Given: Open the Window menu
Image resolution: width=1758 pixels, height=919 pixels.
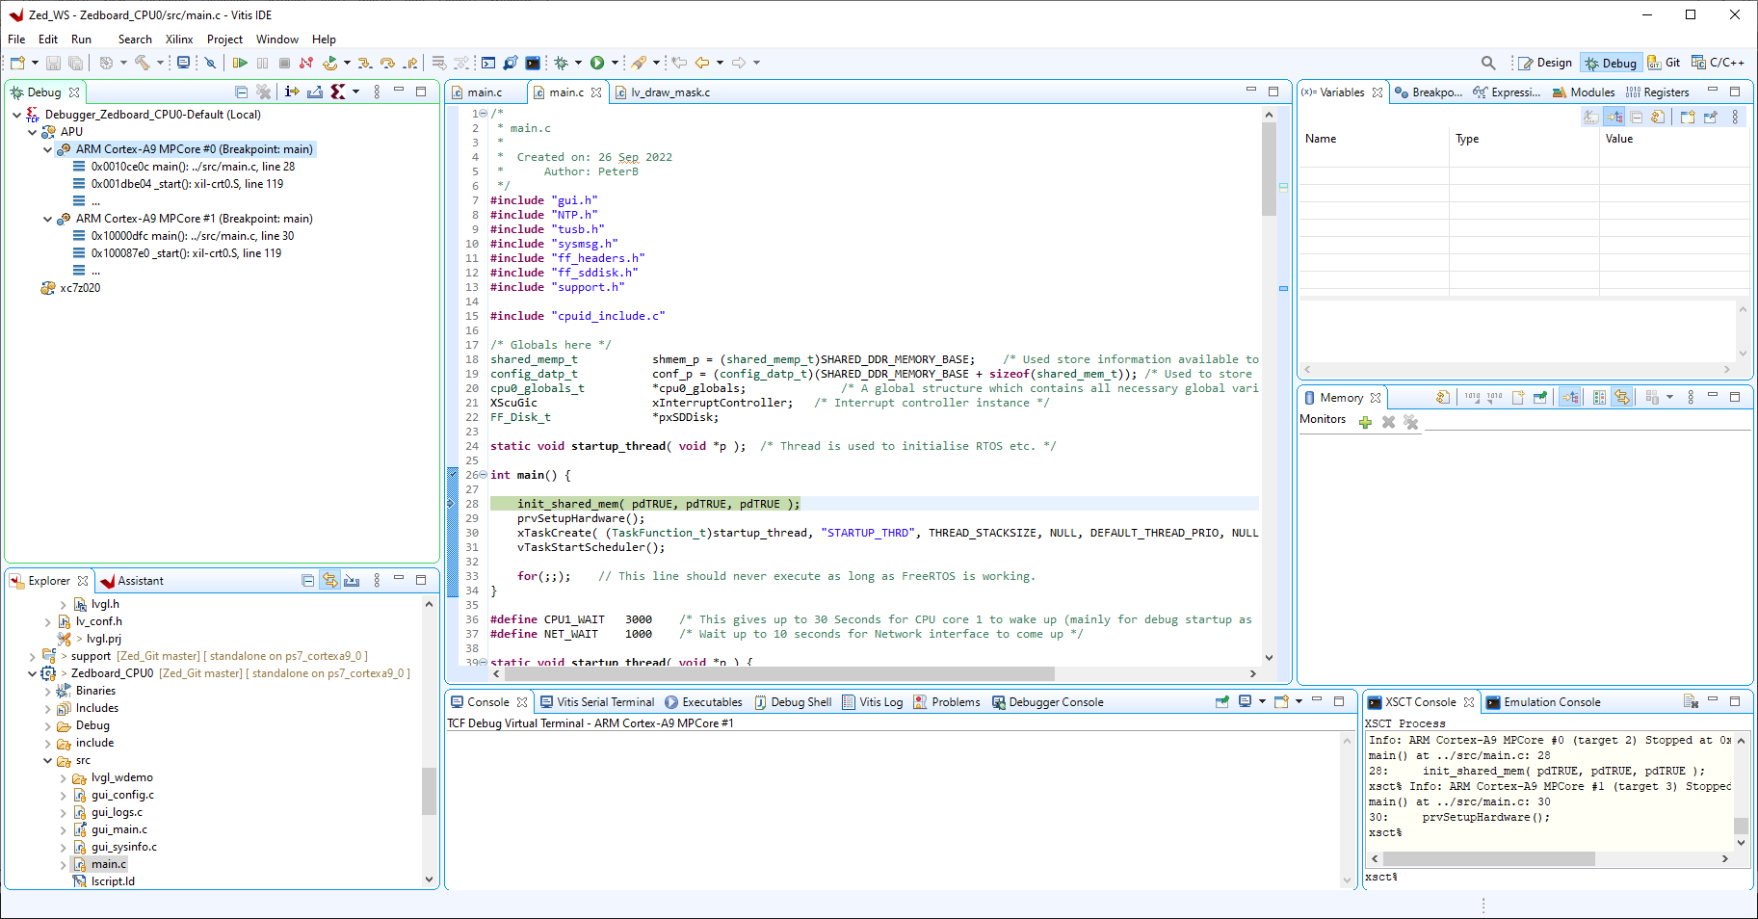Looking at the screenshot, I should coord(277,39).
